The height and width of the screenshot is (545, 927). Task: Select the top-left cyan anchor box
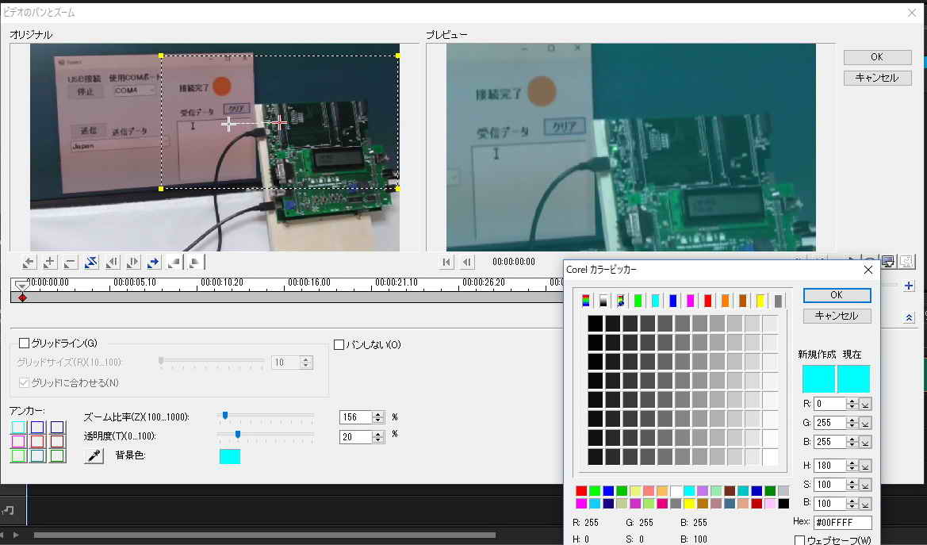(18, 428)
